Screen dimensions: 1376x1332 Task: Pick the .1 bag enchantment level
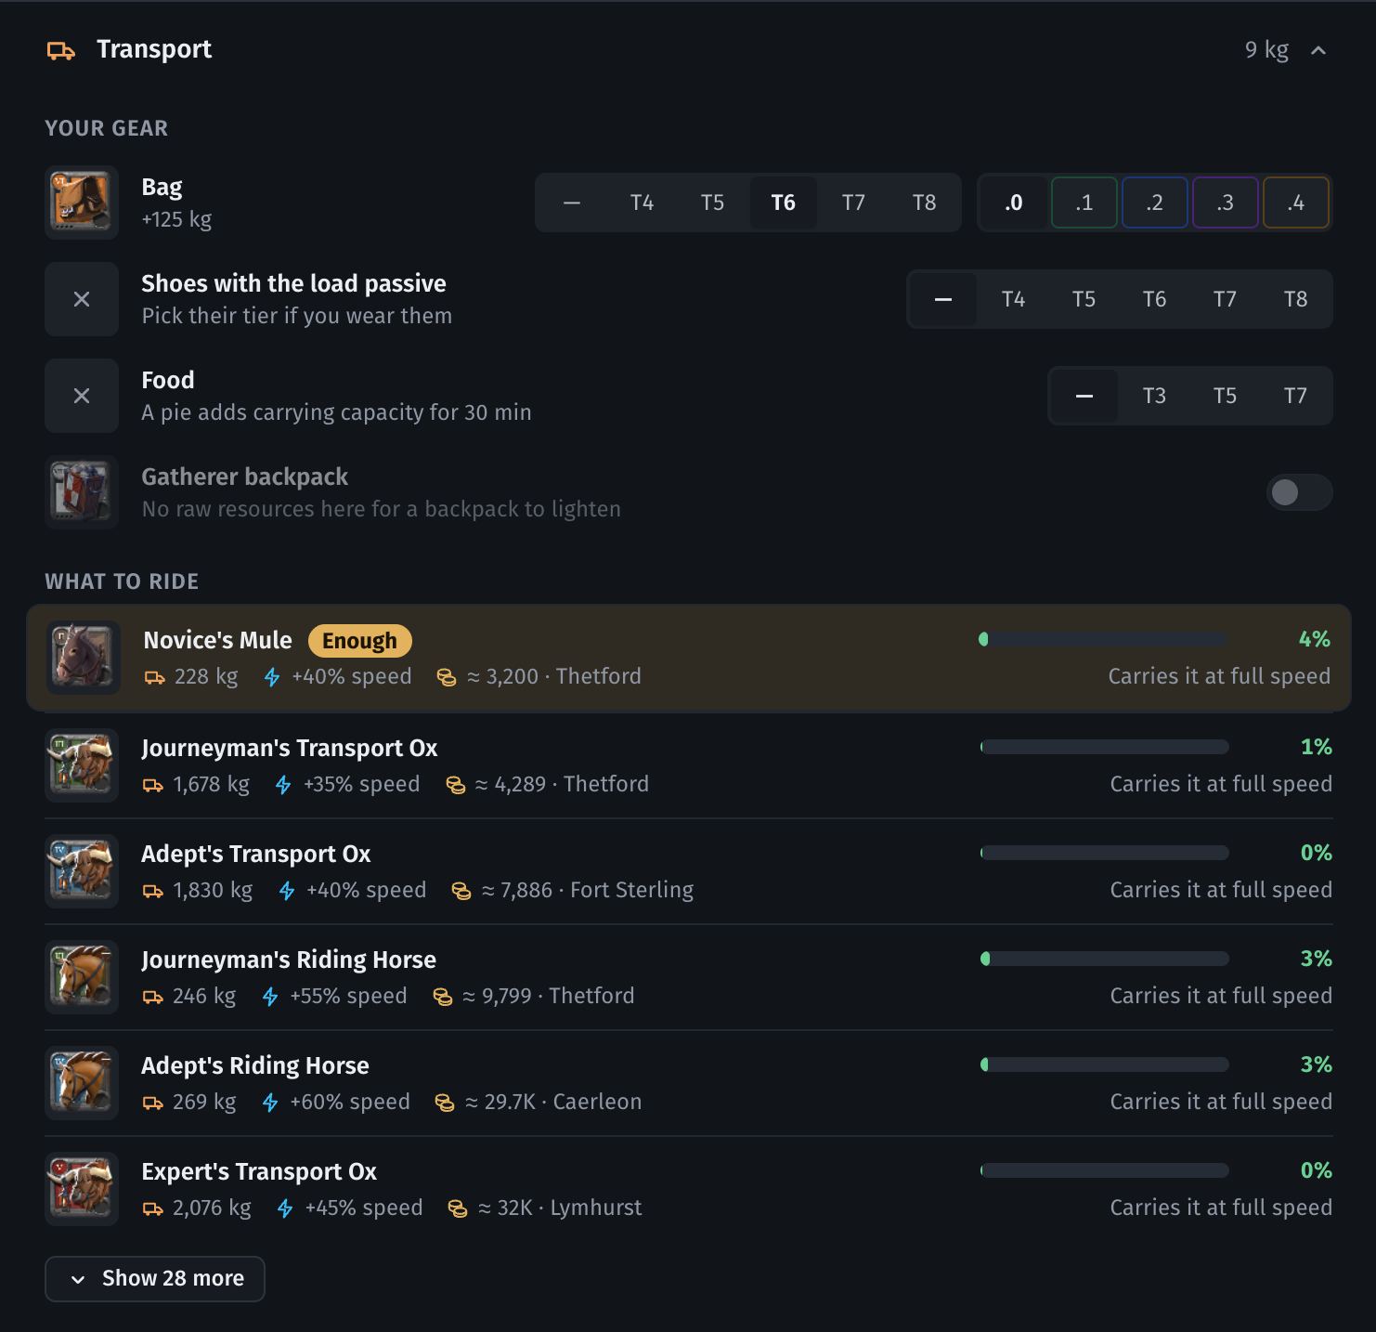coord(1084,202)
